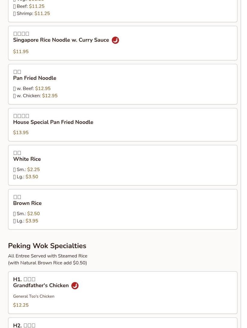Open the H1 Grandfather's Chicken item

(41, 285)
